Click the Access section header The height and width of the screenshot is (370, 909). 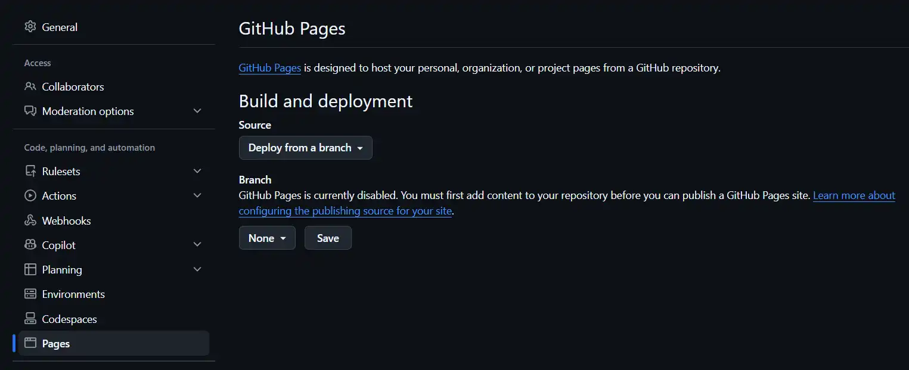38,63
